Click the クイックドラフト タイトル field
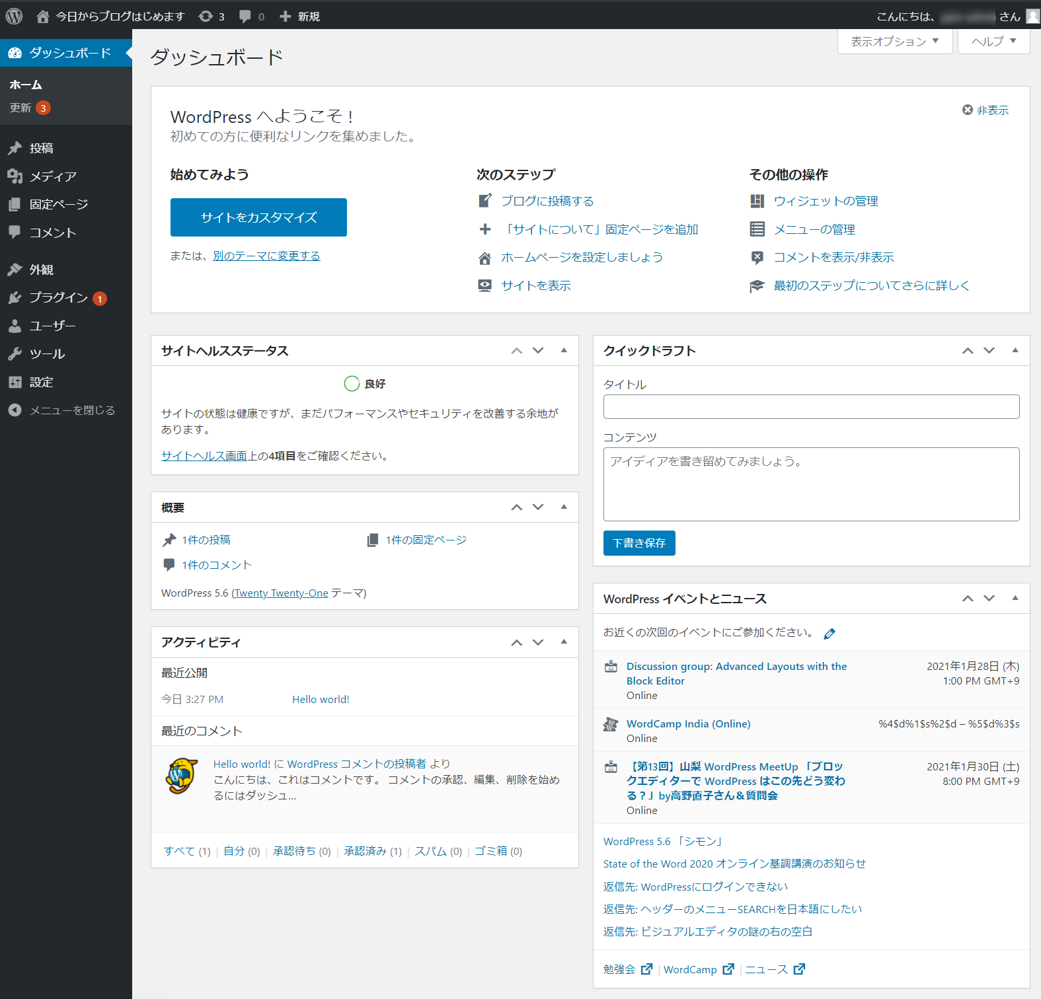This screenshot has width=1041, height=999. [x=811, y=406]
